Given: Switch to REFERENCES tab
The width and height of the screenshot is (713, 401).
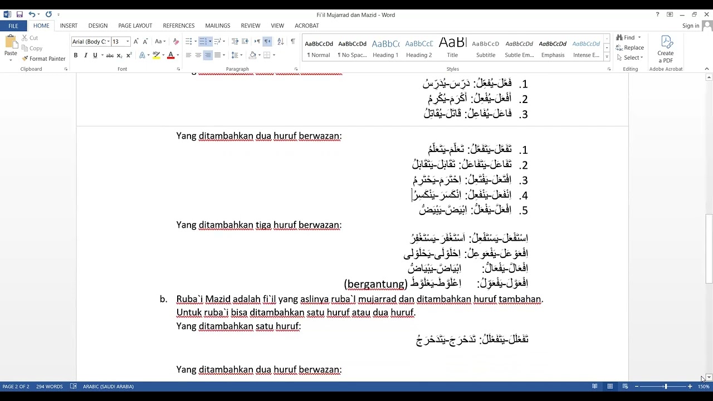Looking at the screenshot, I should (179, 26).
